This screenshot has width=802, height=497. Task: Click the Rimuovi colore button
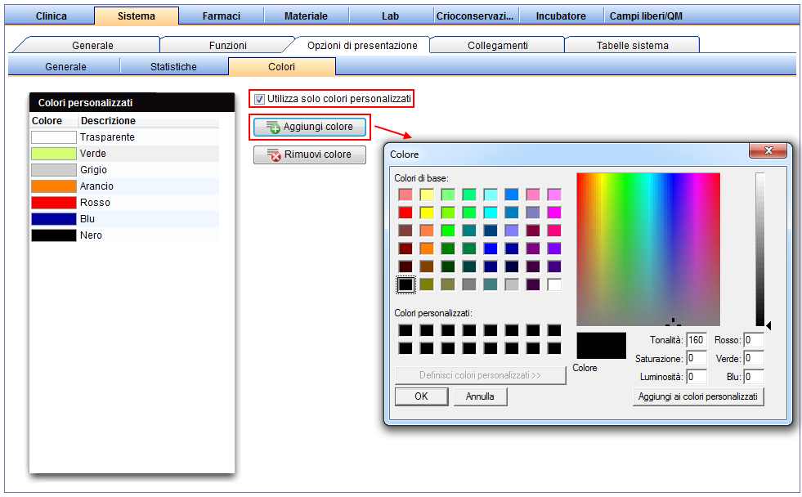[x=310, y=154]
